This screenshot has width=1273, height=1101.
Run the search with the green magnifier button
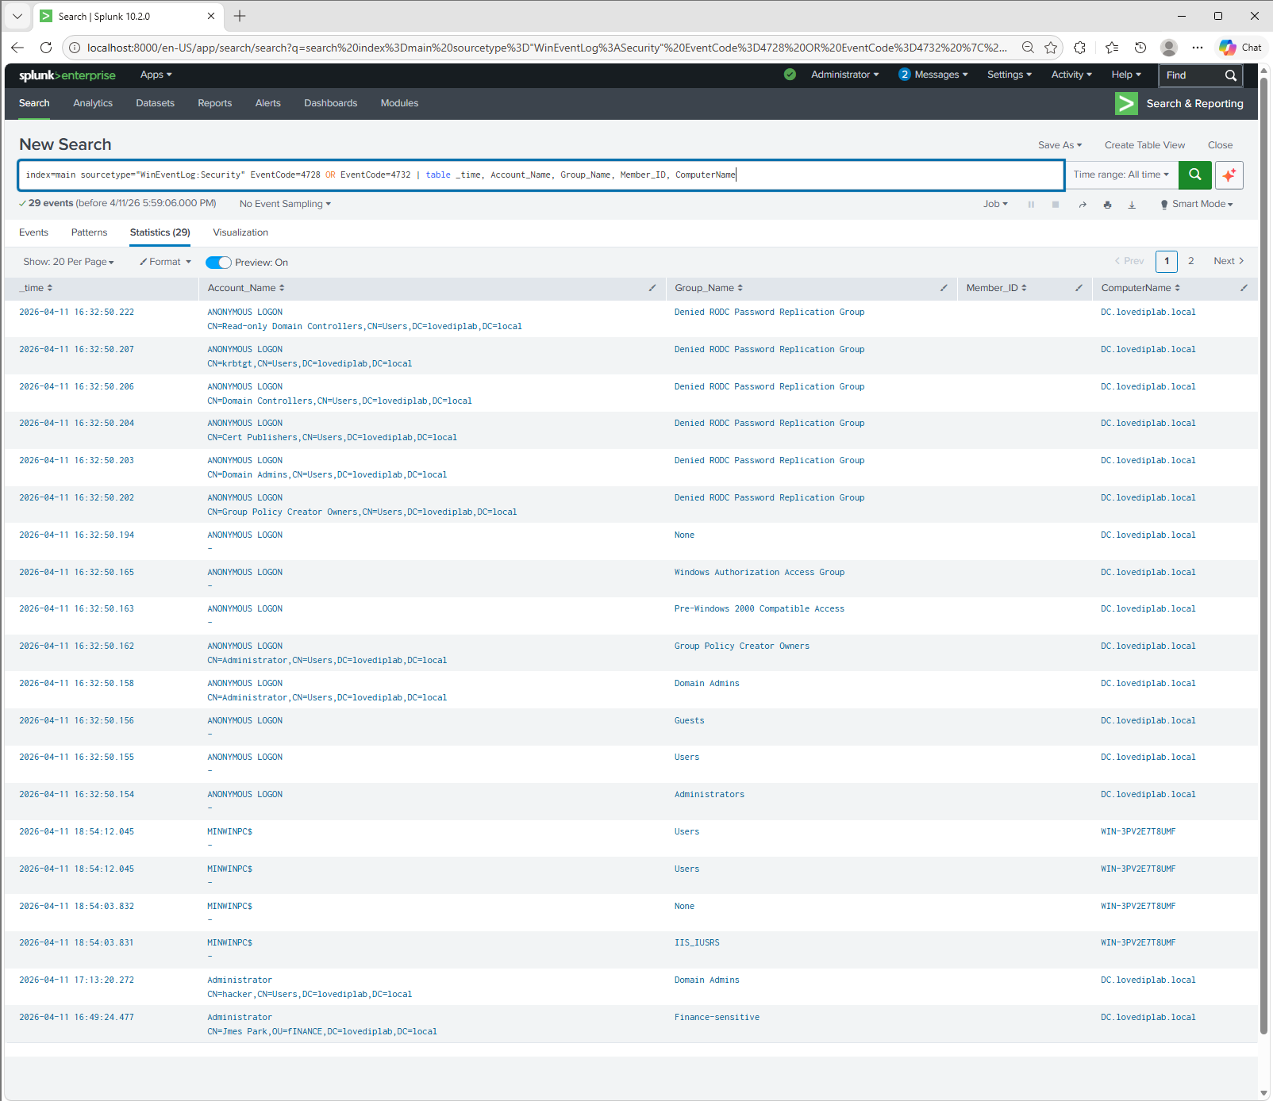(x=1194, y=175)
